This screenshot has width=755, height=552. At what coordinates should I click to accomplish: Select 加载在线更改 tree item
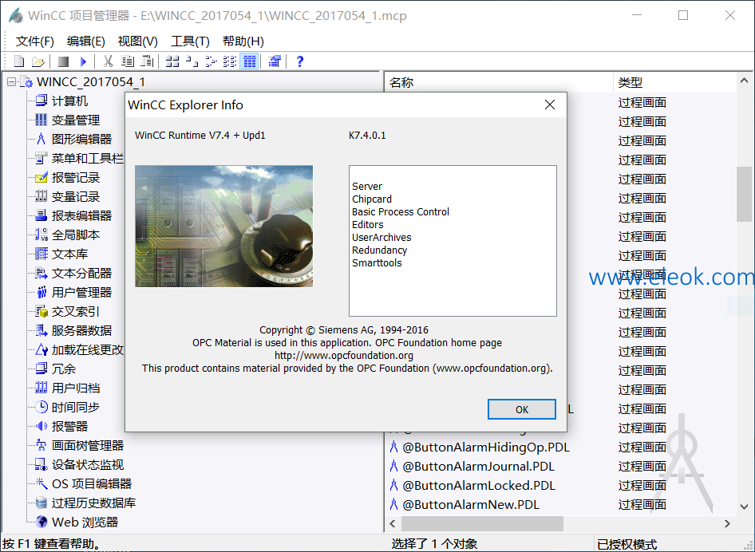tap(87, 350)
